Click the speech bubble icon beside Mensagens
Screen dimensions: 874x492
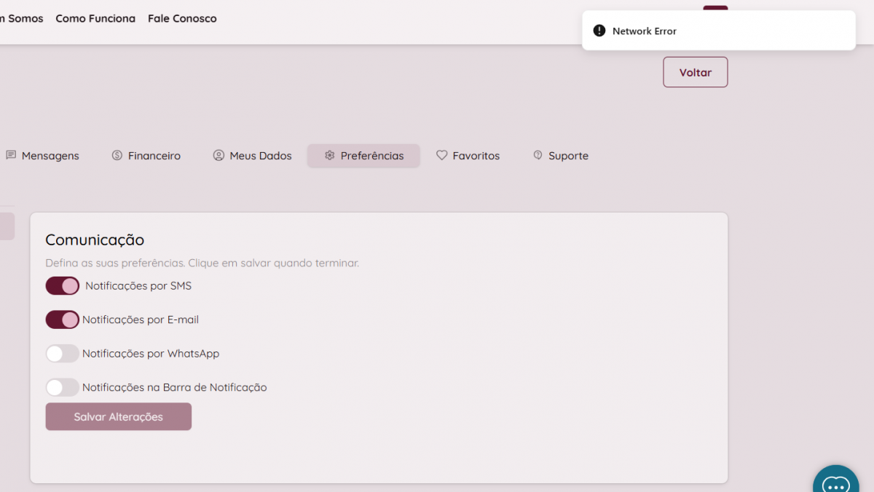(11, 155)
